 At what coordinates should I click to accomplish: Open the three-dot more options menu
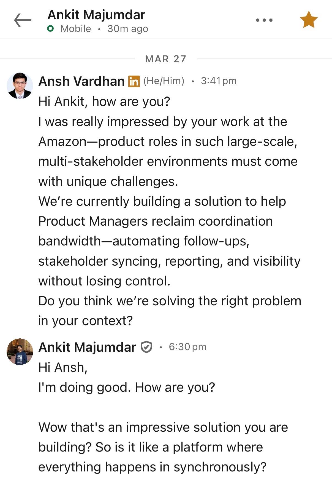coord(264,20)
